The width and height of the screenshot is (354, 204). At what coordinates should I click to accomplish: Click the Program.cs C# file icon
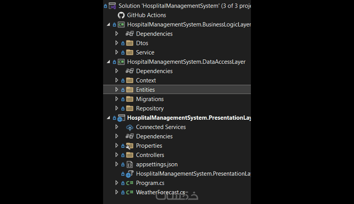pos(130,183)
